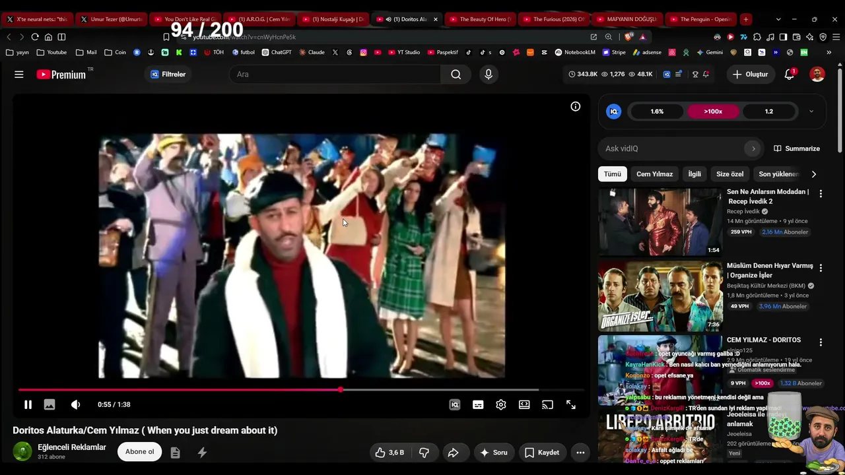Mute the video volume
Image resolution: width=845 pixels, height=475 pixels.
click(x=75, y=404)
